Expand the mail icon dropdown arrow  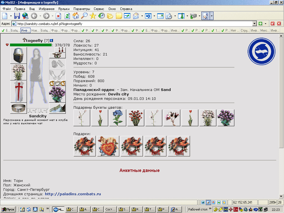coord(142,16)
